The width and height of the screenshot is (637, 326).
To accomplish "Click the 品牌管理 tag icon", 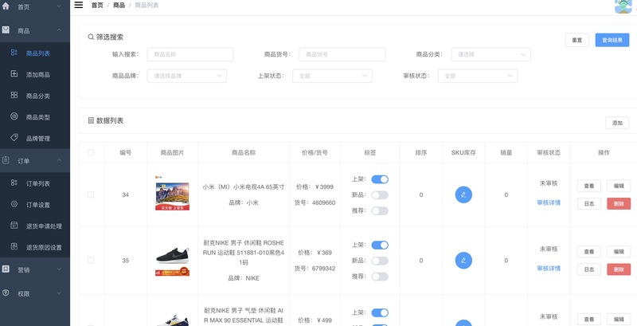I will pos(14,138).
